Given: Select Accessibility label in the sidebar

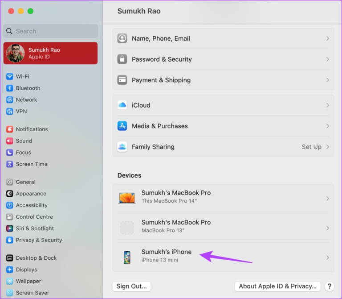Looking at the screenshot, I should pyautogui.click(x=32, y=205).
